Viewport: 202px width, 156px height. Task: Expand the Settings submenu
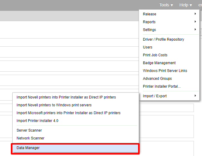click(x=169, y=30)
